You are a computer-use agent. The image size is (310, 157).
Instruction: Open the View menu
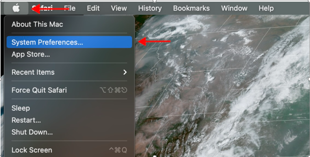(119, 8)
